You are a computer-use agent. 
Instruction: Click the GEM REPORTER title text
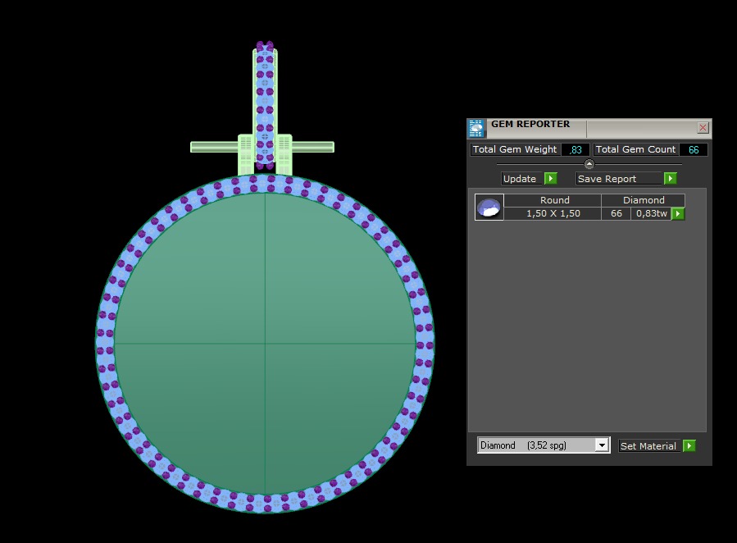(x=530, y=124)
